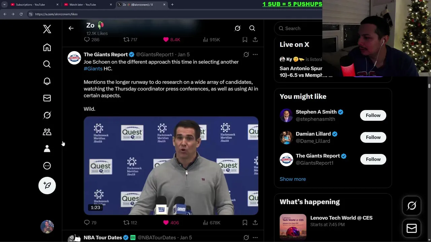The width and height of the screenshot is (431, 242).
Task: Open Stephen A Smith suggested profile
Action: [x=316, y=112]
